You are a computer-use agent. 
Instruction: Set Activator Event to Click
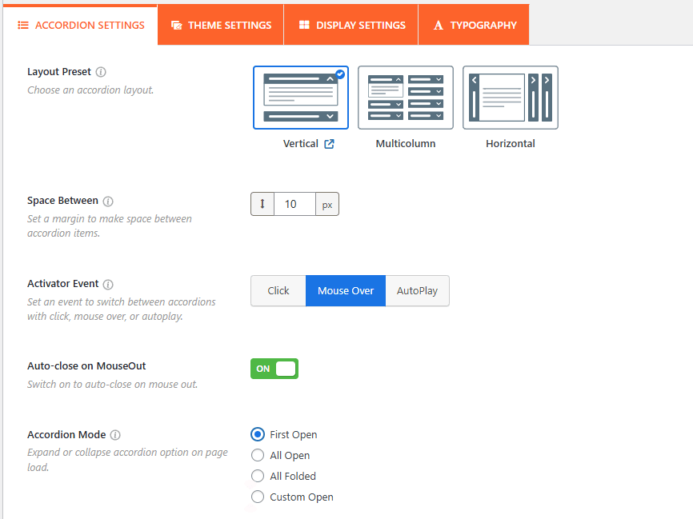[278, 291]
